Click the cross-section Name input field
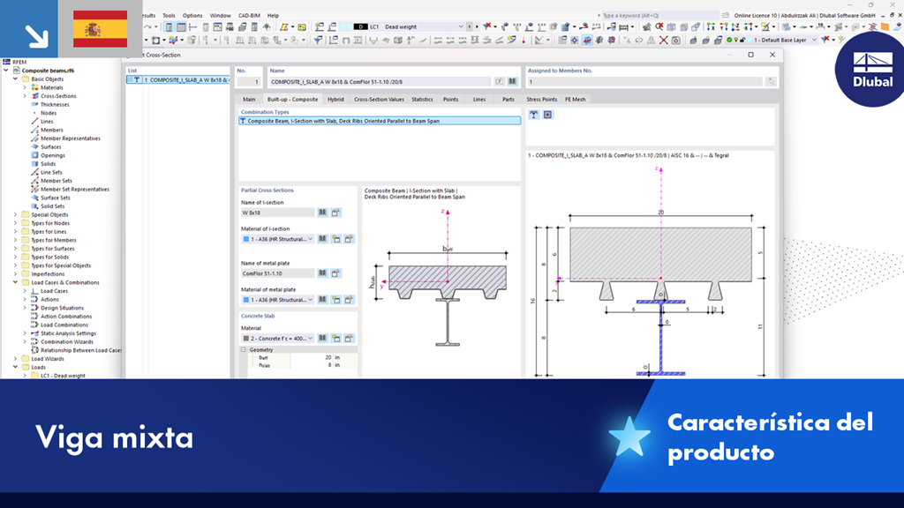The image size is (904, 508). (380, 82)
